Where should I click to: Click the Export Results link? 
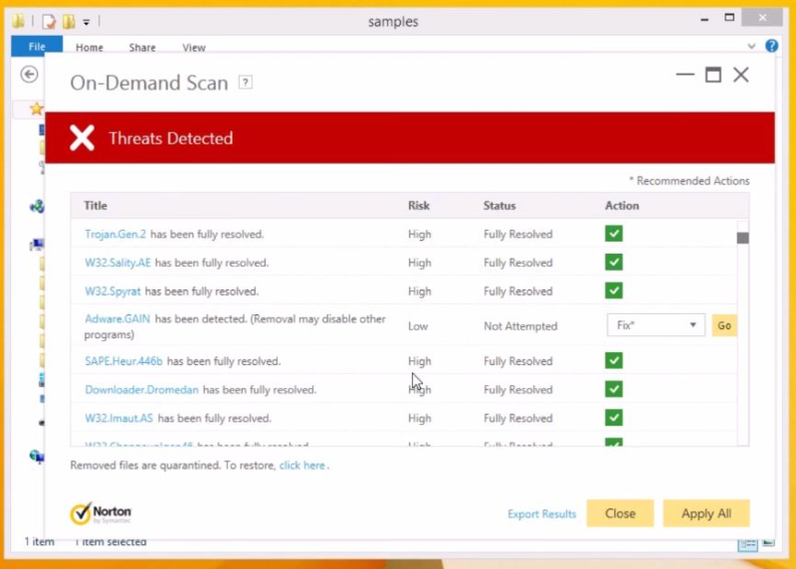click(x=541, y=514)
